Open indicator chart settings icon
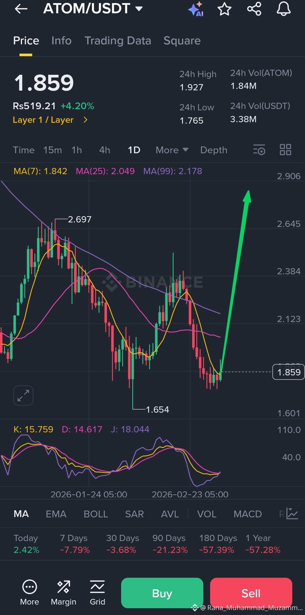The height and width of the screenshot is (615, 305). pyautogui.click(x=292, y=514)
